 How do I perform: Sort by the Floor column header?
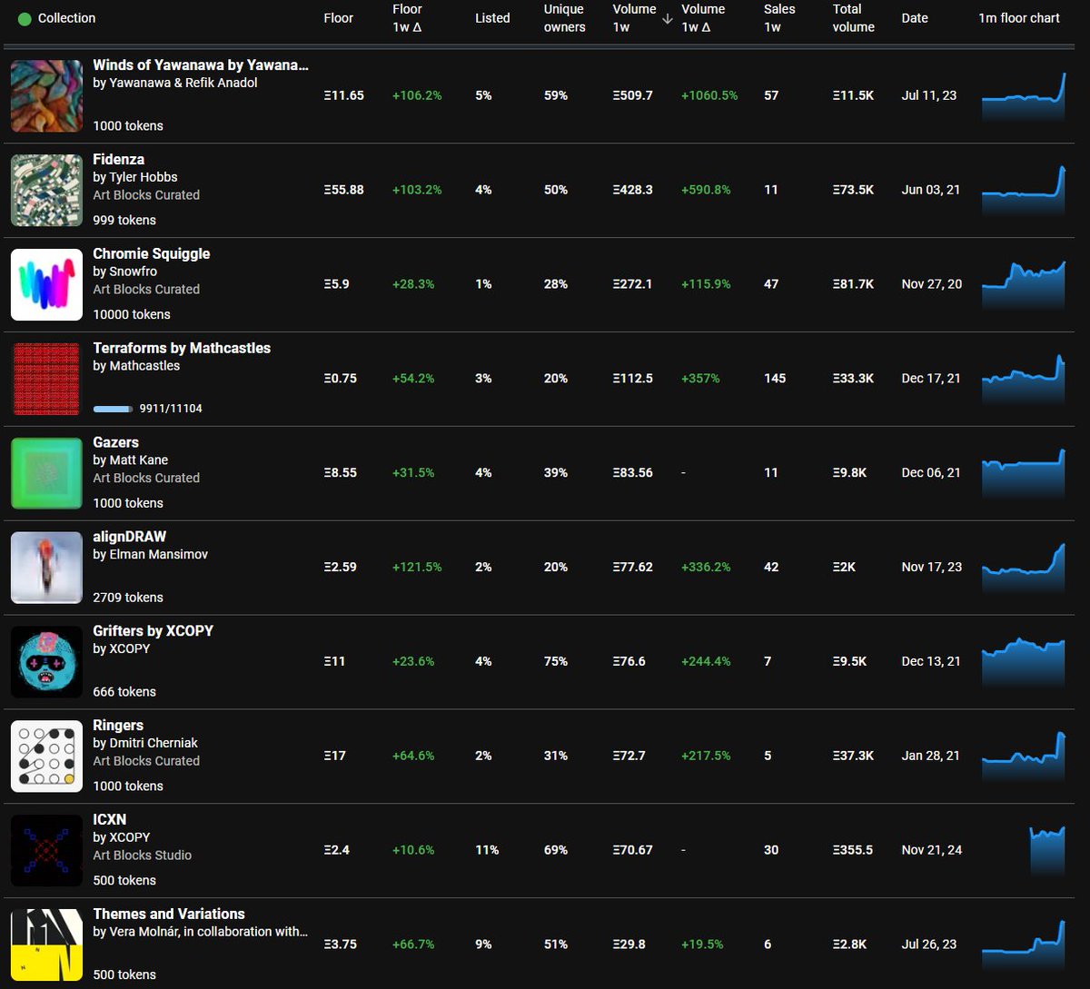pos(338,18)
